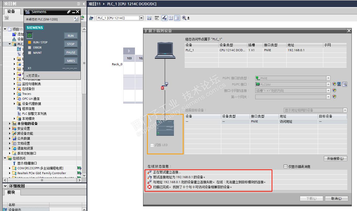Select Realtek PCIe GbE Family Controller

[42, 173]
